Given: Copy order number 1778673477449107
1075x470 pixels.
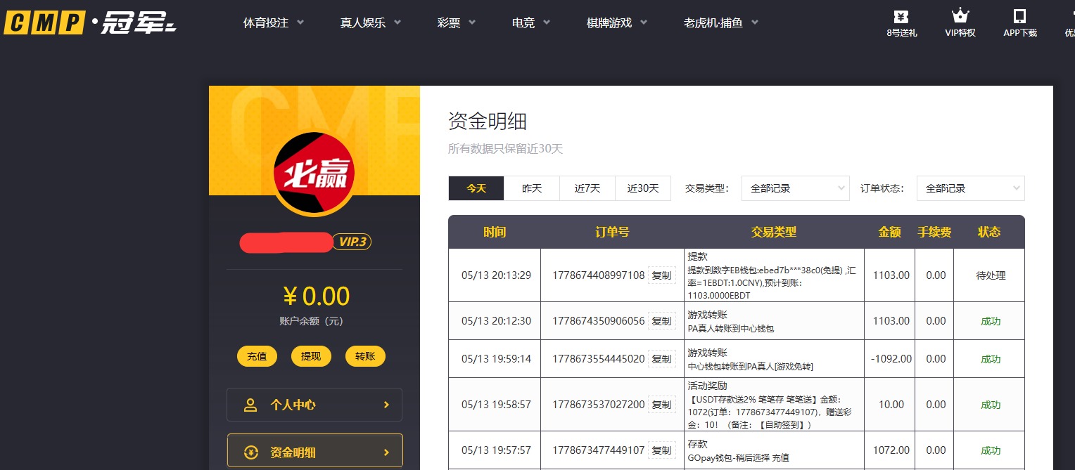Looking at the screenshot, I should (661, 450).
